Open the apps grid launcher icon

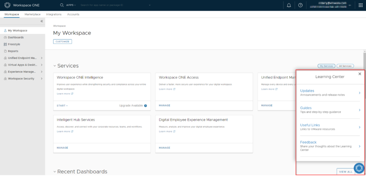tap(360, 5)
